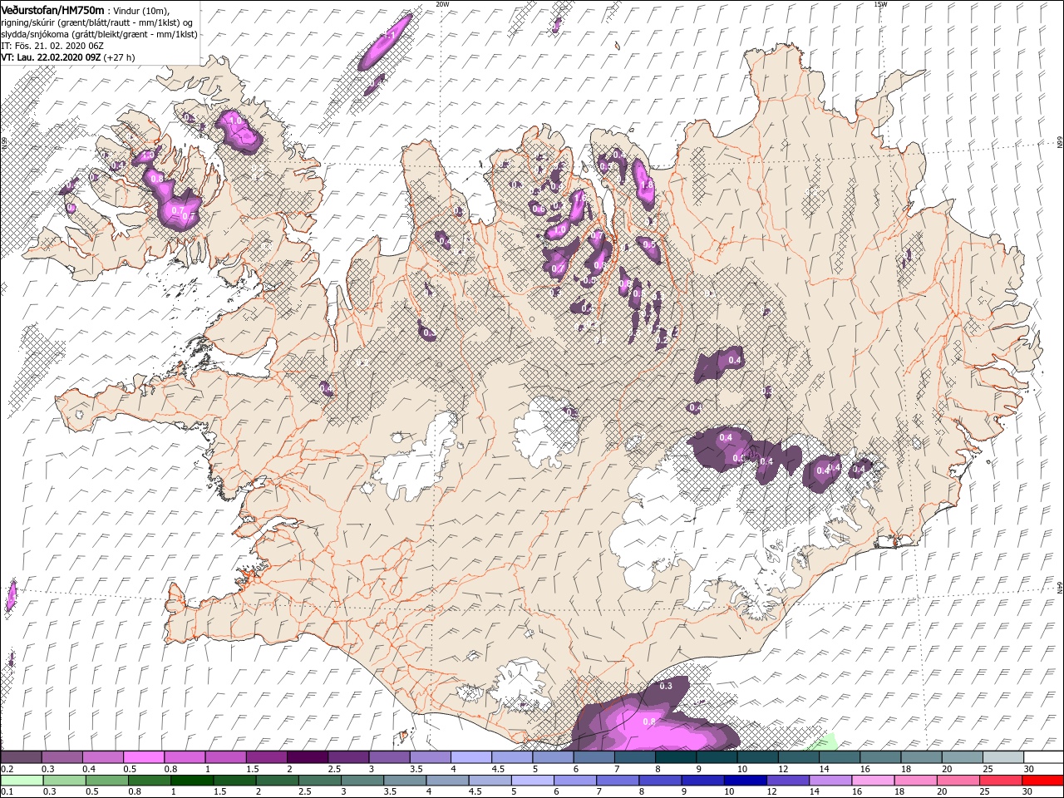1064x798 pixels.
Task: Click the pure red rain swatch labeled 30
Action: (1042, 781)
